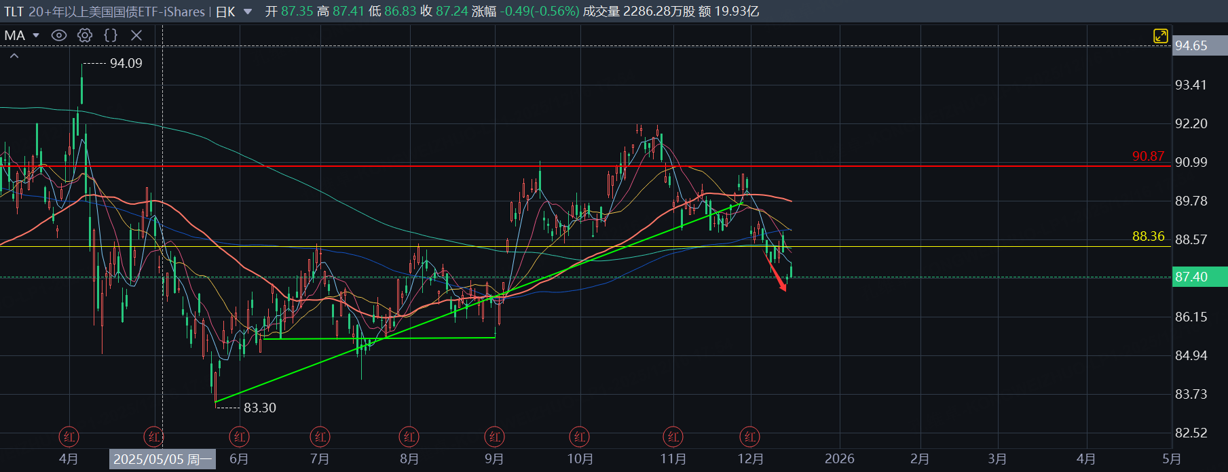The height and width of the screenshot is (472, 1228).
Task: Click the 83.30 low price annotation
Action: (260, 408)
